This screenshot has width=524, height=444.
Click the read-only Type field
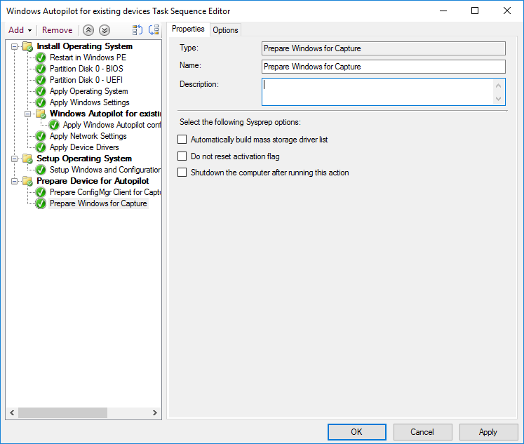click(383, 48)
